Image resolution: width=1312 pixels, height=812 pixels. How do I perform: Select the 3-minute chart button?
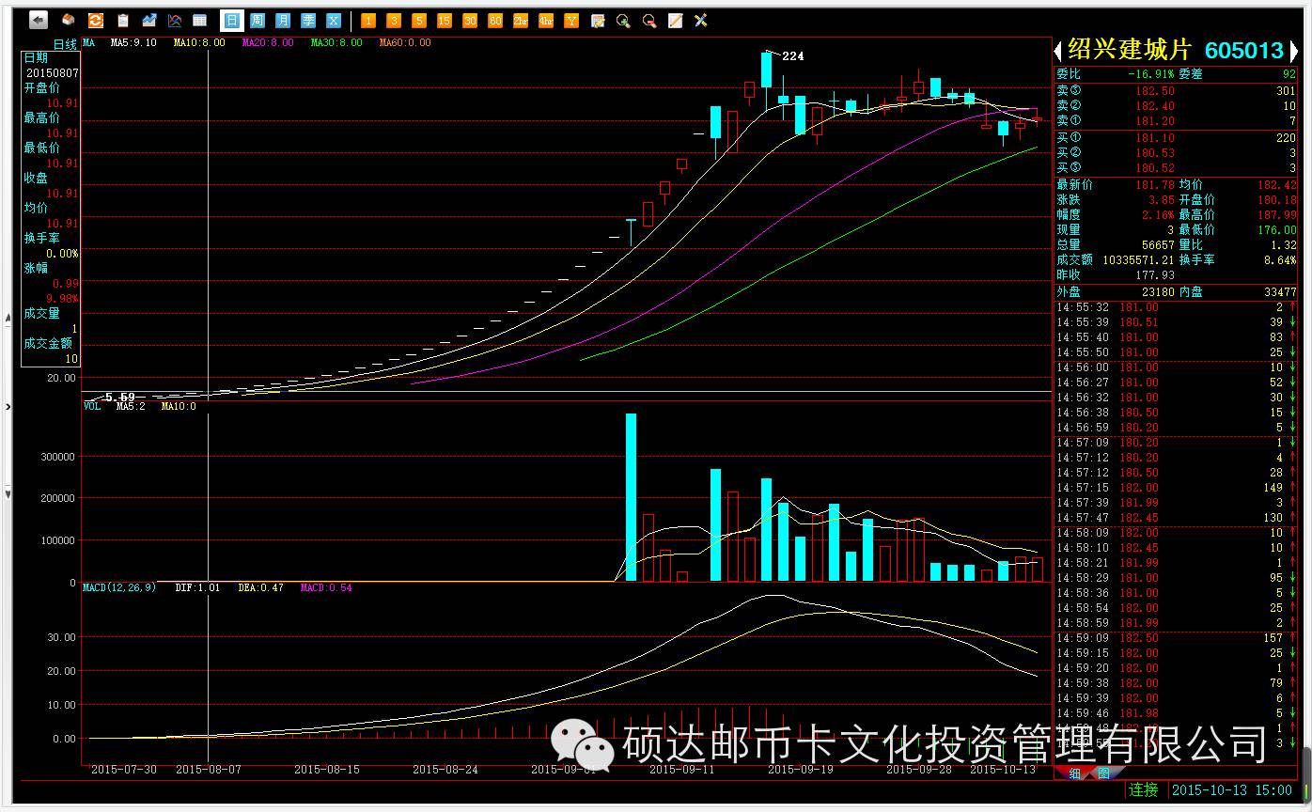click(394, 20)
